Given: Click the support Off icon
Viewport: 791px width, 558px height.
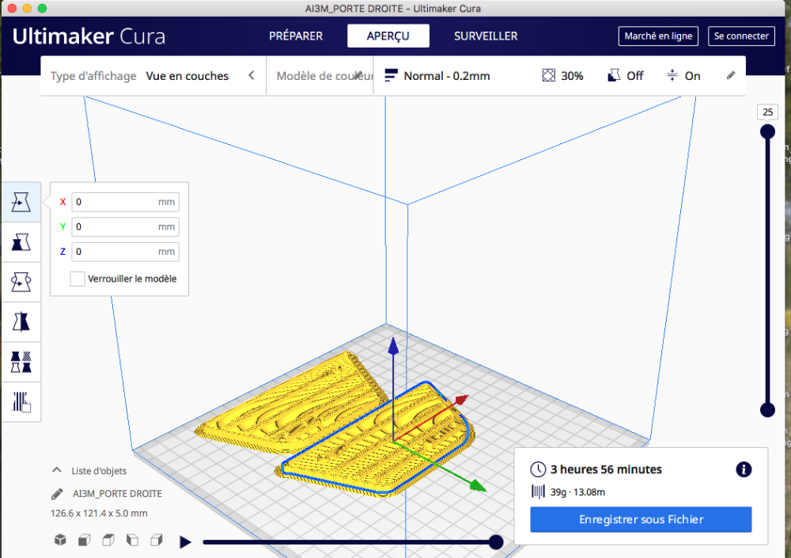Looking at the screenshot, I should coord(614,75).
